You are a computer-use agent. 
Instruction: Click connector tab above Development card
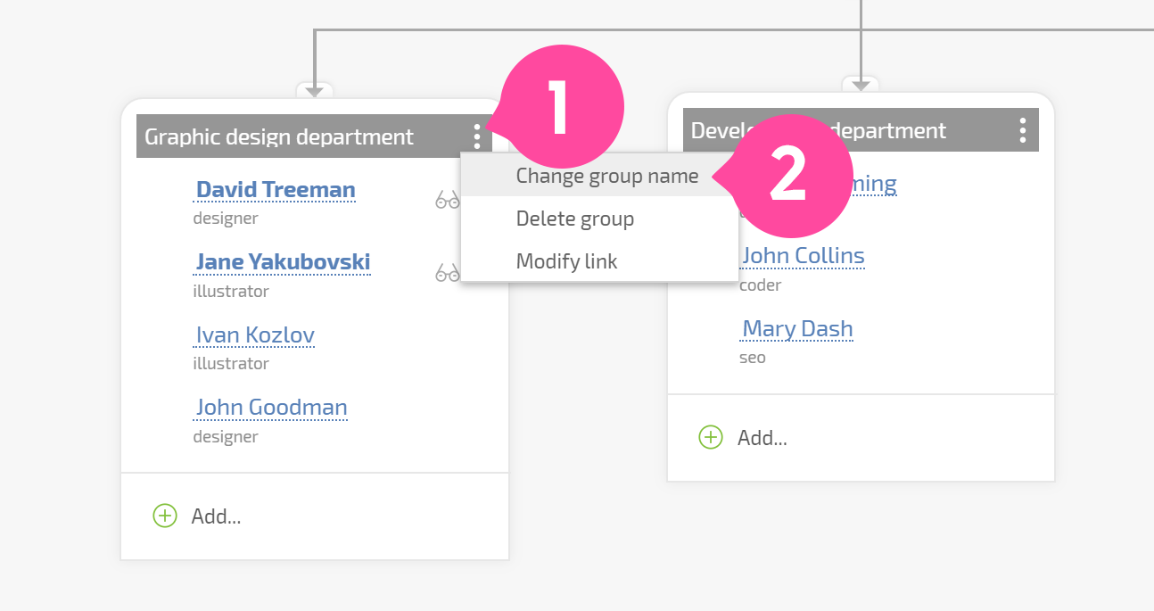pos(861,84)
